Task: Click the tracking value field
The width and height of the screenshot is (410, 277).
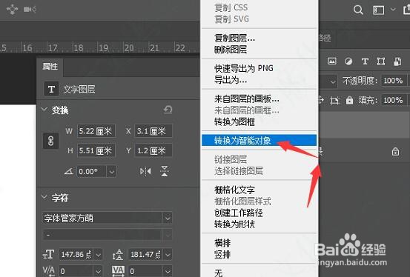Action: coord(145,271)
